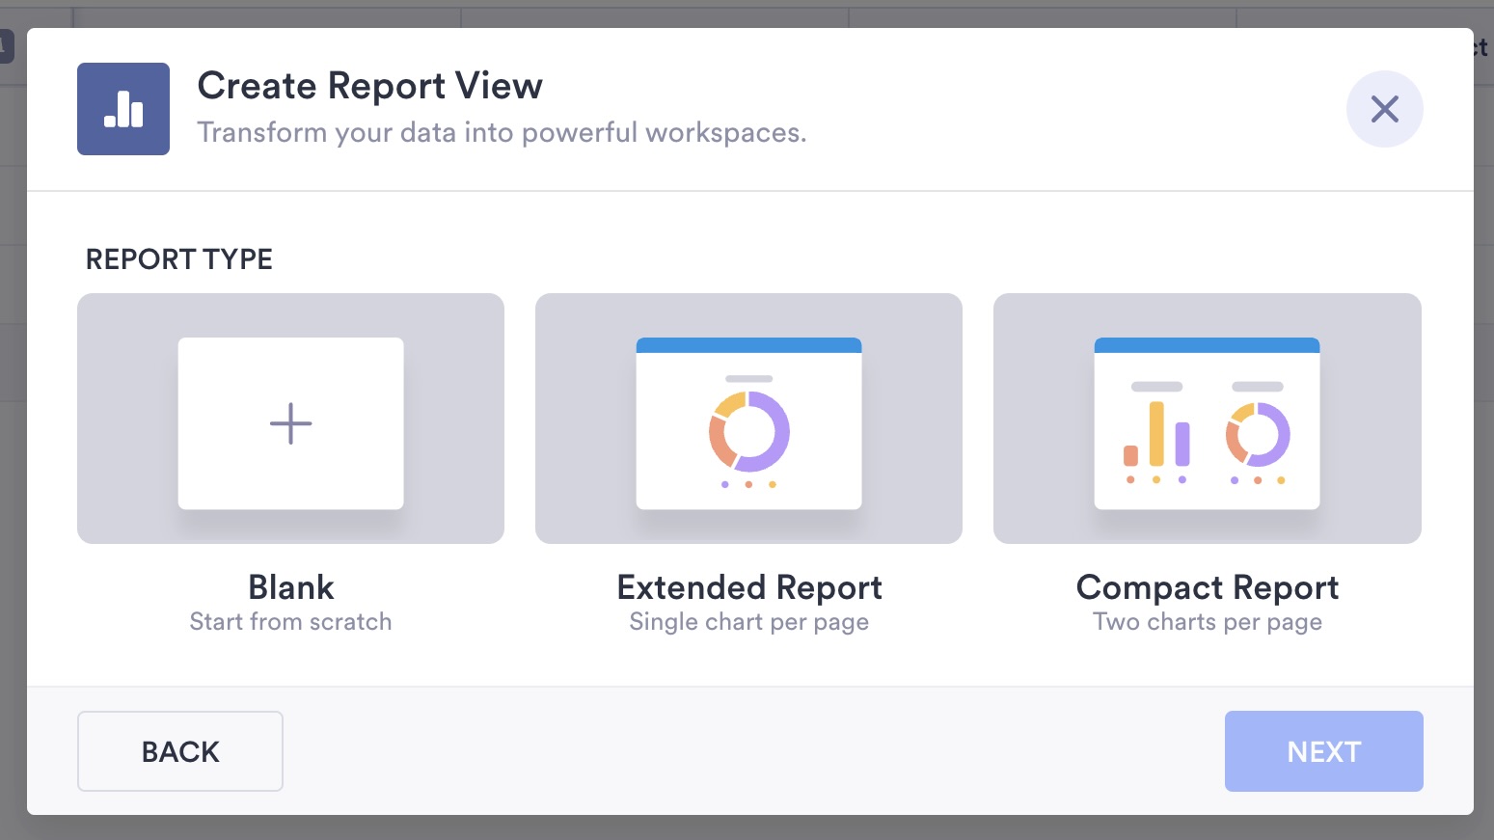This screenshot has width=1494, height=840.
Task: Click the bar chart in Compact Report preview
Action: coord(1156,435)
